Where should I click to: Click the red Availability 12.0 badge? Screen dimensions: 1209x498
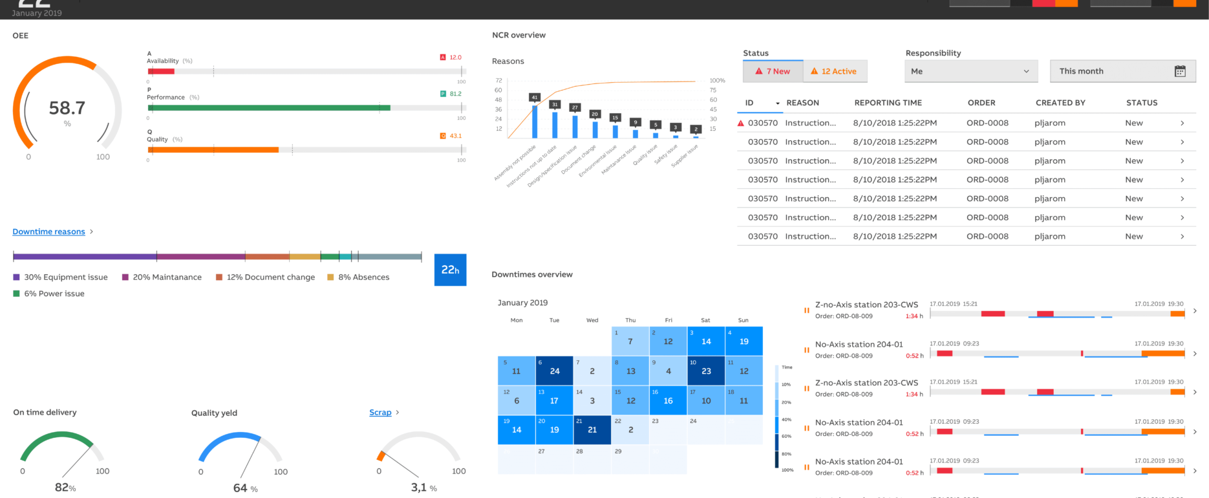pyautogui.click(x=443, y=58)
